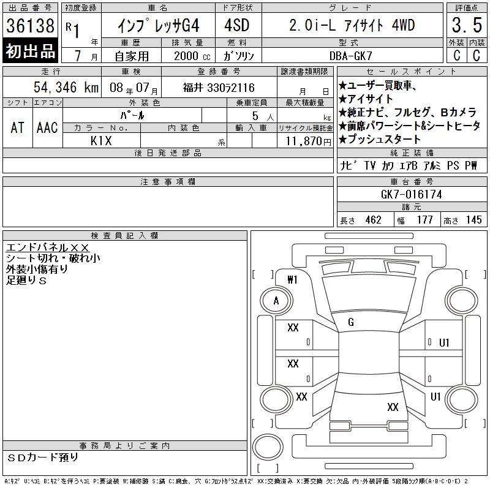
Task: Click inspector note シート切れ・破れ小
Action: coord(53,258)
